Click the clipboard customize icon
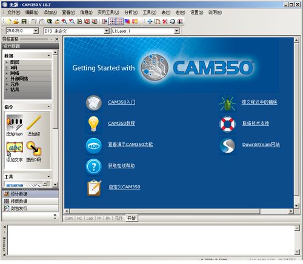Screen dimensions: 303x264 [94, 188]
